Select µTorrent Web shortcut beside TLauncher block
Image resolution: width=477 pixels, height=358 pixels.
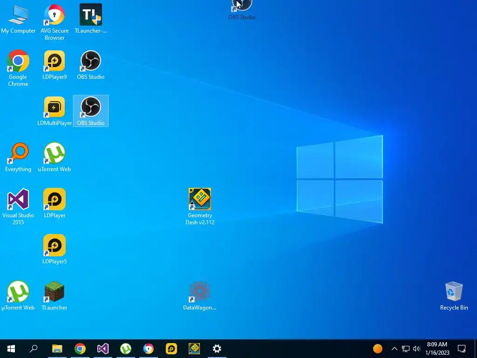pyautogui.click(x=18, y=296)
